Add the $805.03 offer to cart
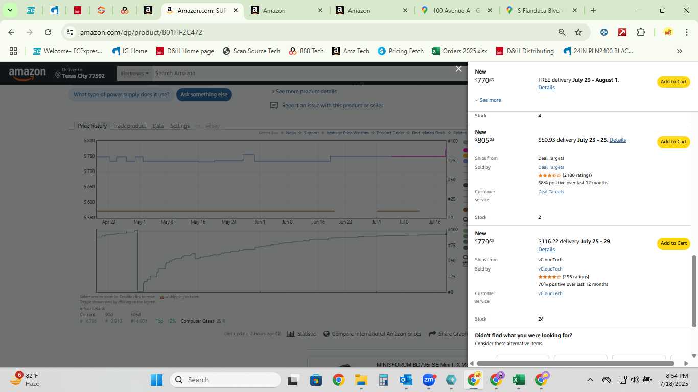Image resolution: width=698 pixels, height=392 pixels. click(673, 142)
